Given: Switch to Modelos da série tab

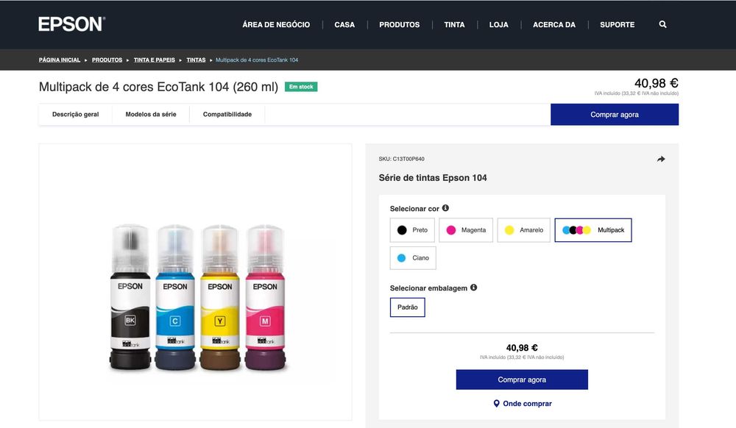Looking at the screenshot, I should coord(151,115).
